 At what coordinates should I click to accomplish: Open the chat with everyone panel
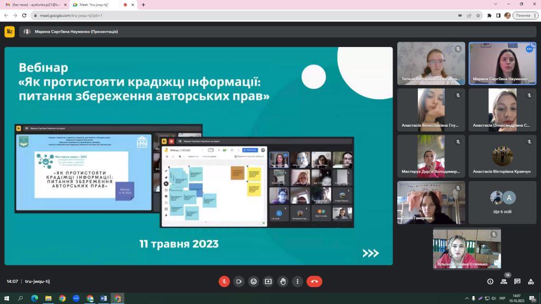tap(517, 281)
